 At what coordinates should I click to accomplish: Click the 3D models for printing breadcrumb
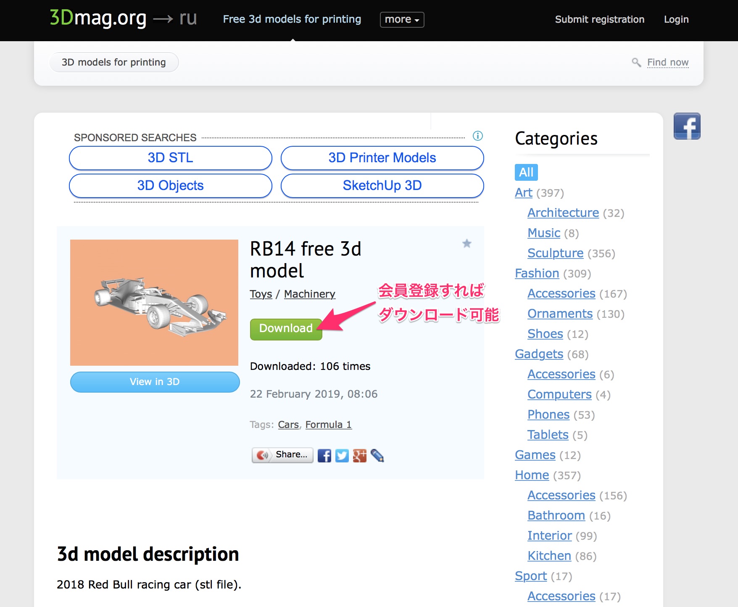point(113,62)
